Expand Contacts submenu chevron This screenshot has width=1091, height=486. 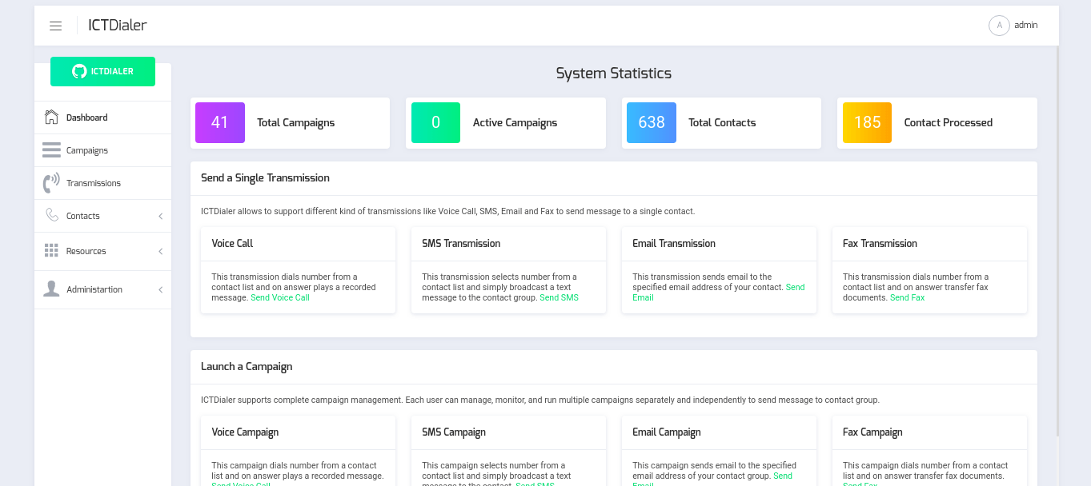(x=160, y=216)
